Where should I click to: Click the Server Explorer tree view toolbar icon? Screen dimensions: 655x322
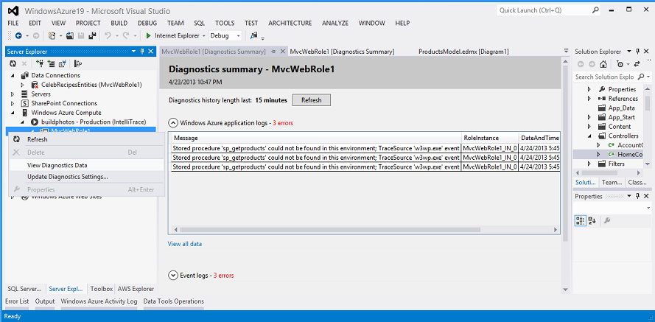pyautogui.click(x=77, y=63)
